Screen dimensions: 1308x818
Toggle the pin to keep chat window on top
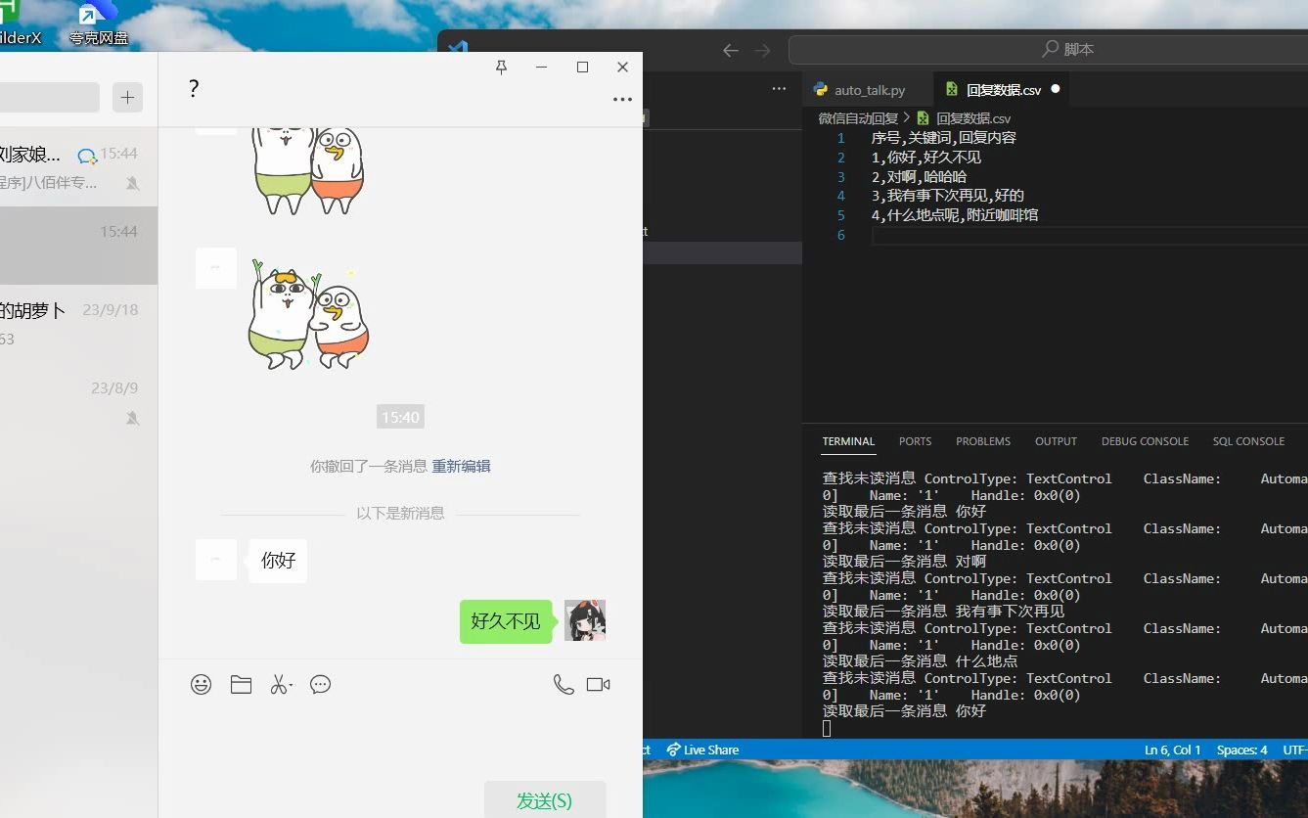pos(501,68)
